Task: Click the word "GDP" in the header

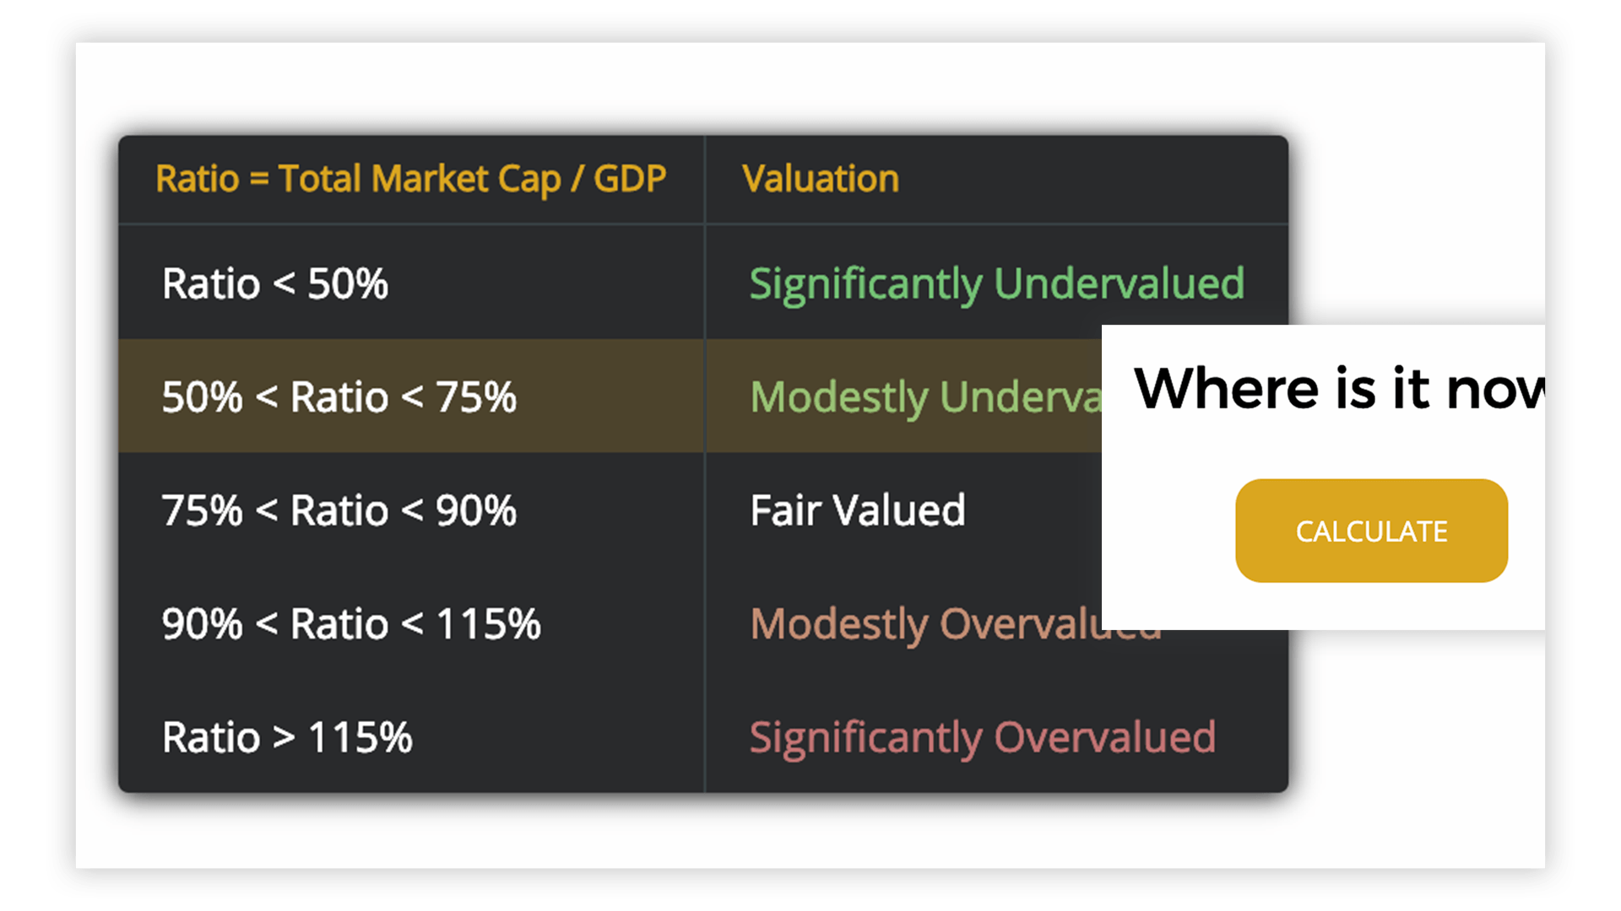Action: point(630,179)
